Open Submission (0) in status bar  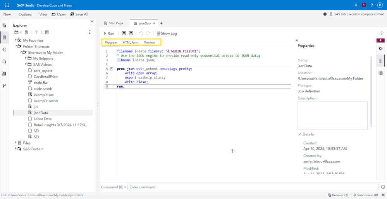tap(366, 195)
